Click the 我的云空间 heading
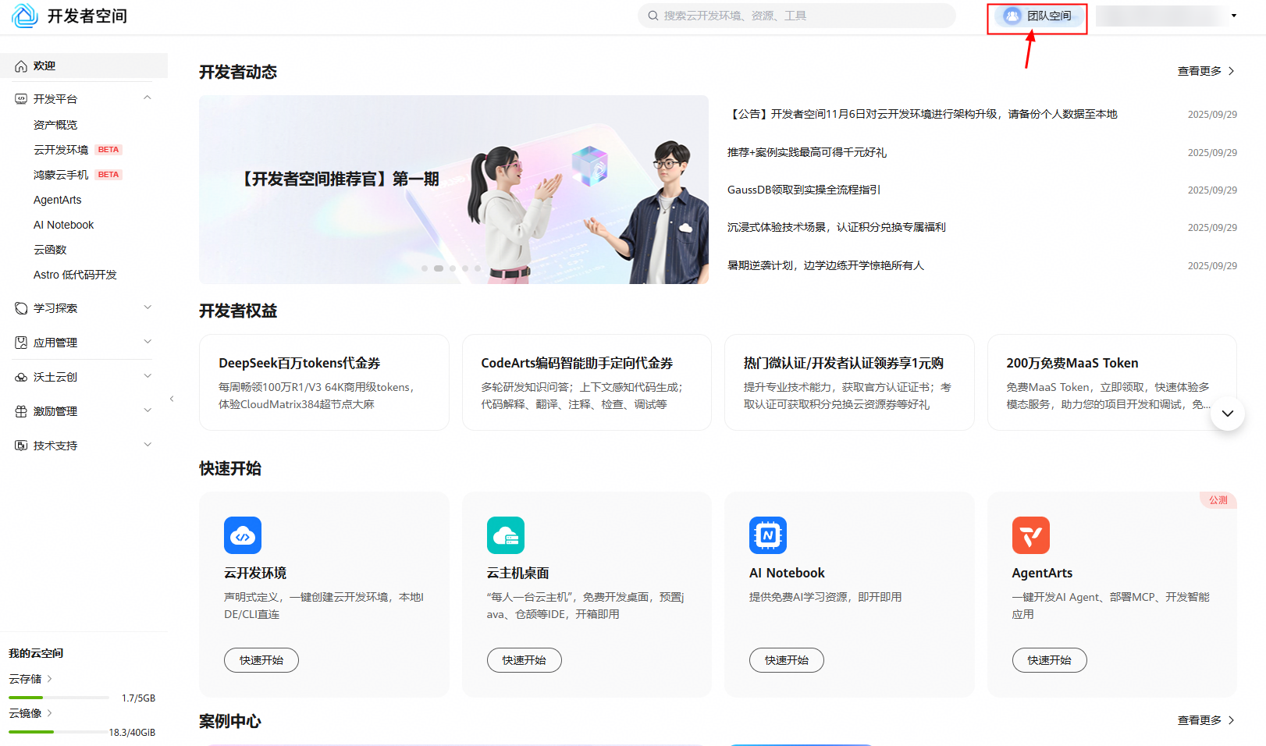 coord(36,654)
